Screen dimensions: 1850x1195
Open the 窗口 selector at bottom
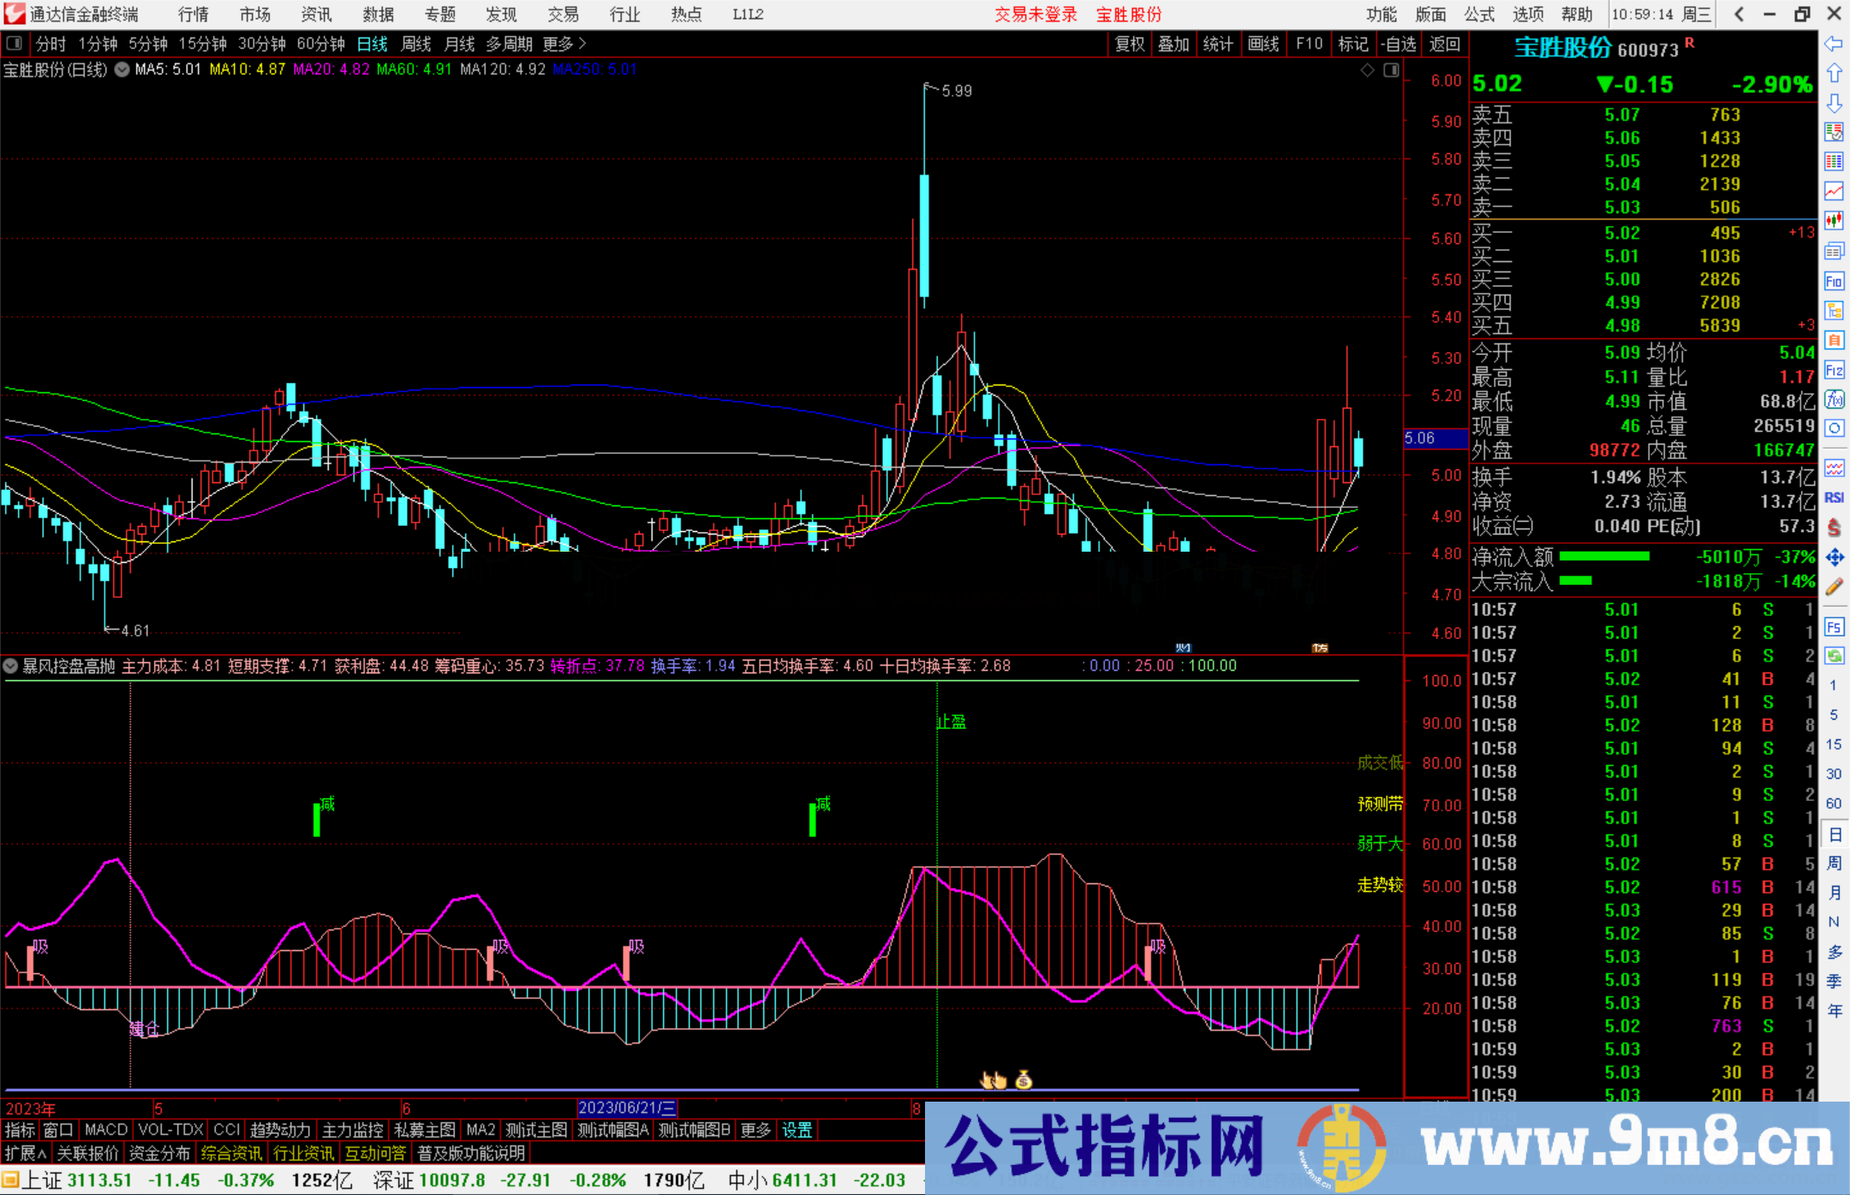click(58, 1130)
